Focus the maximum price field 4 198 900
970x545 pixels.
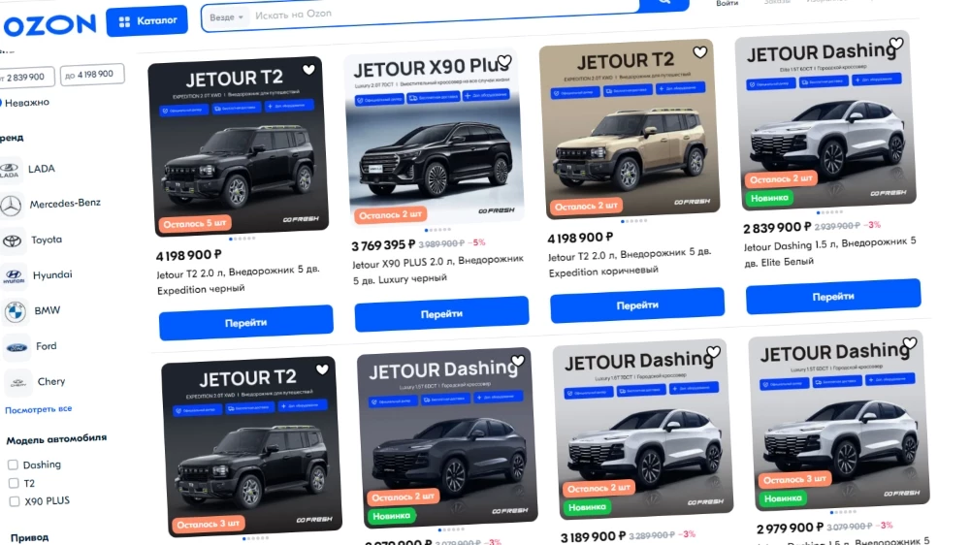(92, 75)
